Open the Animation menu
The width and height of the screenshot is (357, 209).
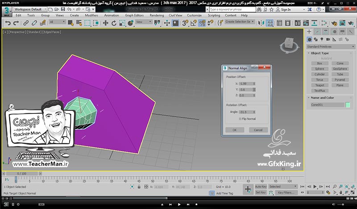[x=111, y=15]
